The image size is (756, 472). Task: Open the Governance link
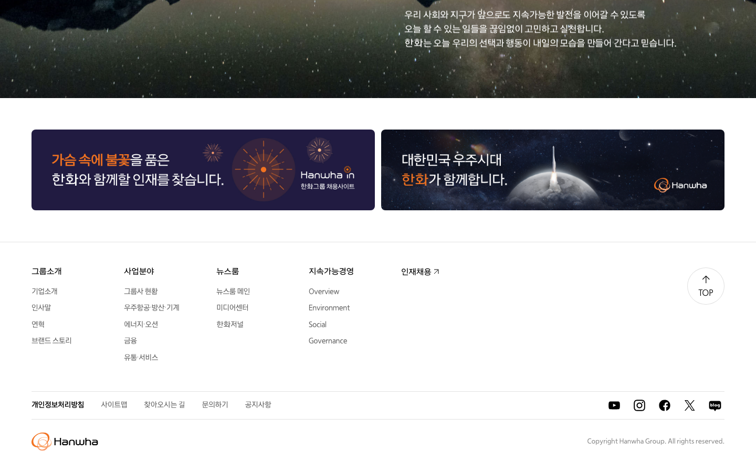(328, 341)
